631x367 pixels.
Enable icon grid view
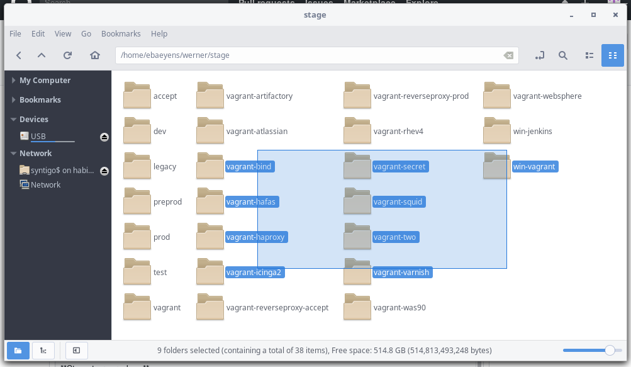click(x=612, y=55)
